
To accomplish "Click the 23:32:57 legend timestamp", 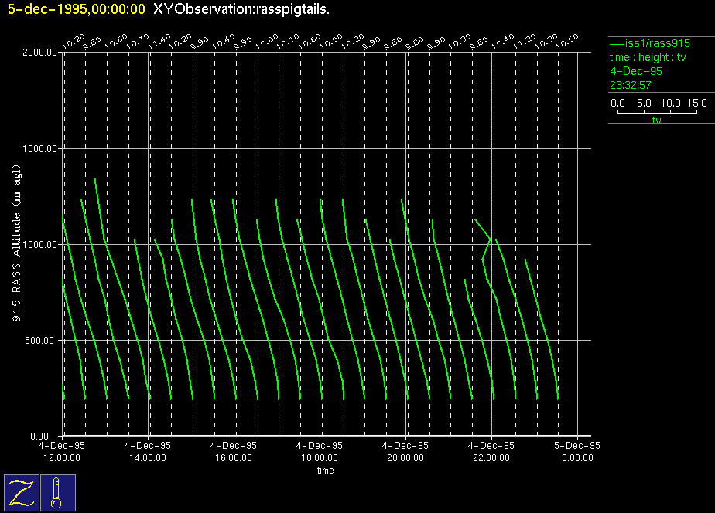I will (x=631, y=85).
